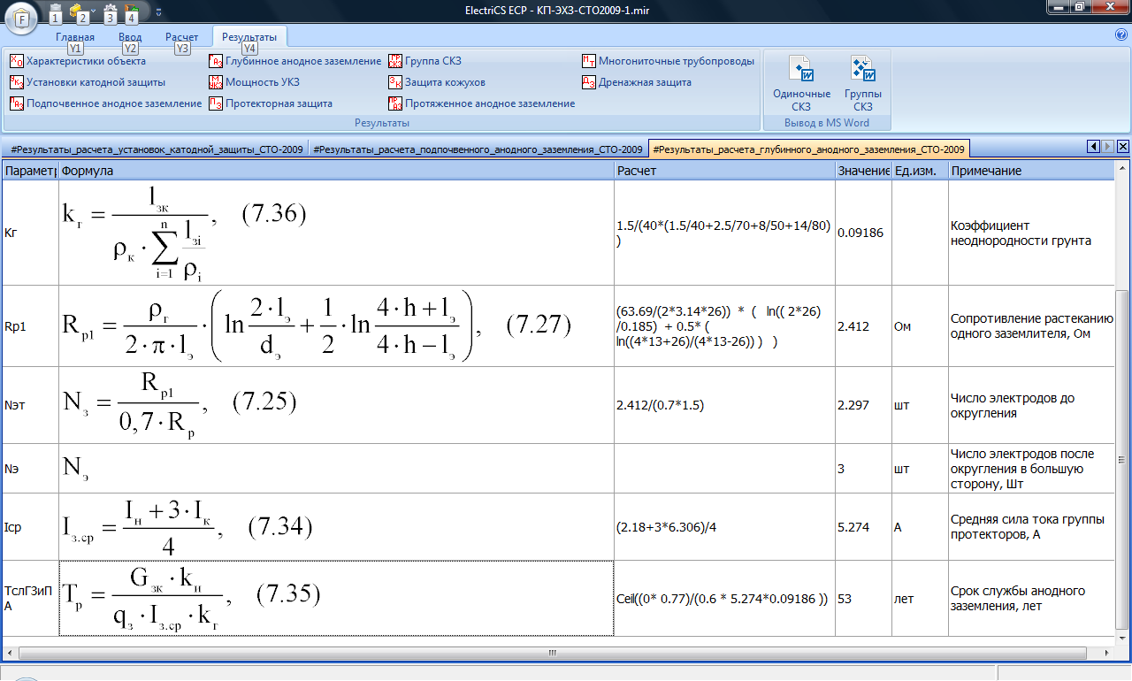Click the help question mark icon
1132x681 pixels.
1121,35
